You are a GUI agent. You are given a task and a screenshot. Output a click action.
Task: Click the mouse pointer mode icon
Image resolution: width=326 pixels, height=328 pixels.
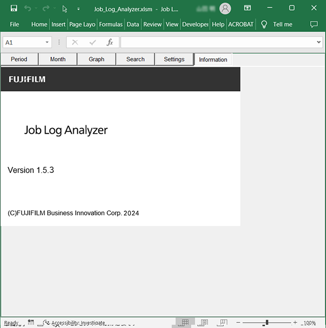pyautogui.click(x=65, y=9)
